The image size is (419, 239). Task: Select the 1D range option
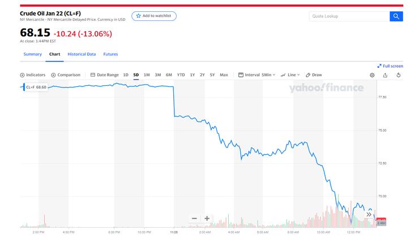pyautogui.click(x=126, y=75)
